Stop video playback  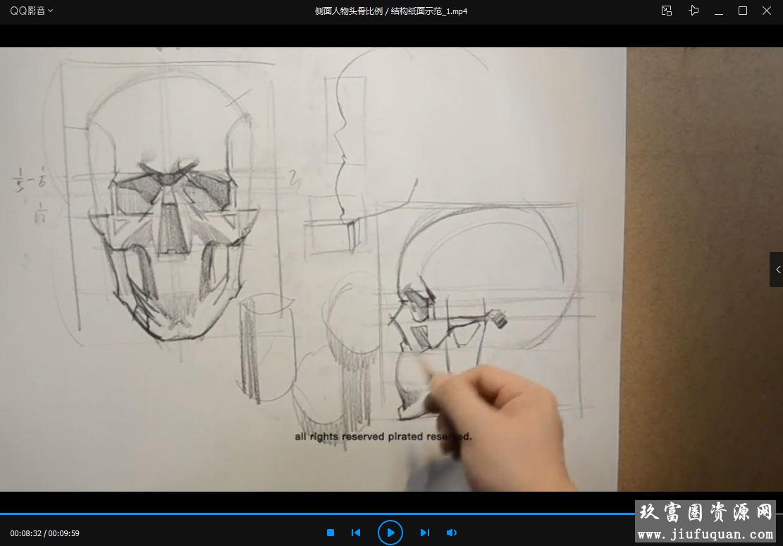click(x=331, y=533)
